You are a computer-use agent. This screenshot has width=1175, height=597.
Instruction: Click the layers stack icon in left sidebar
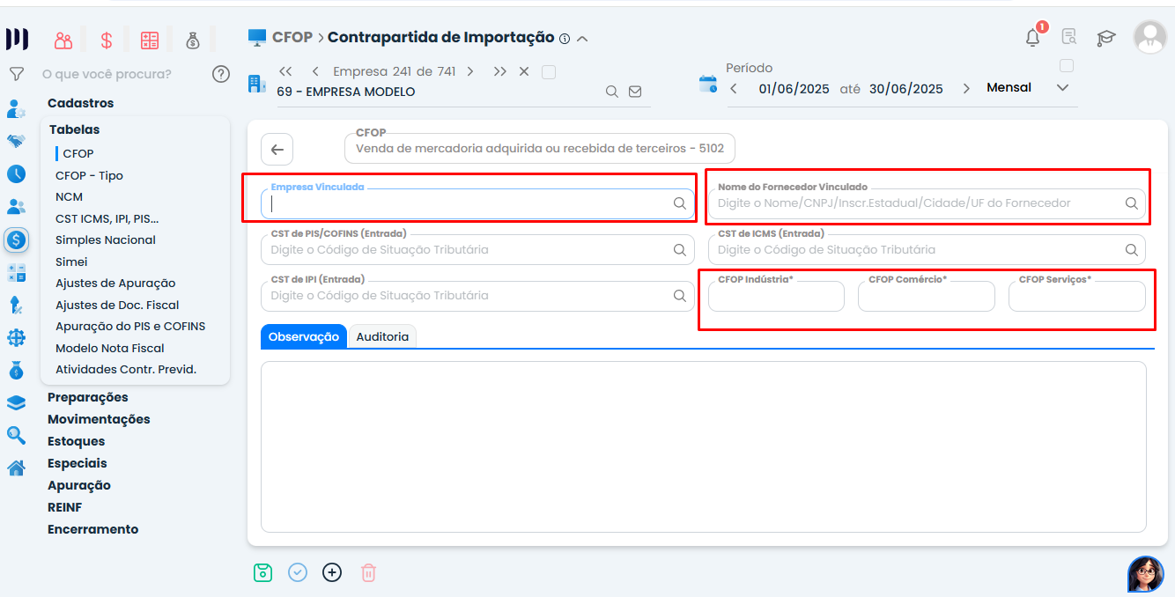pyautogui.click(x=16, y=402)
